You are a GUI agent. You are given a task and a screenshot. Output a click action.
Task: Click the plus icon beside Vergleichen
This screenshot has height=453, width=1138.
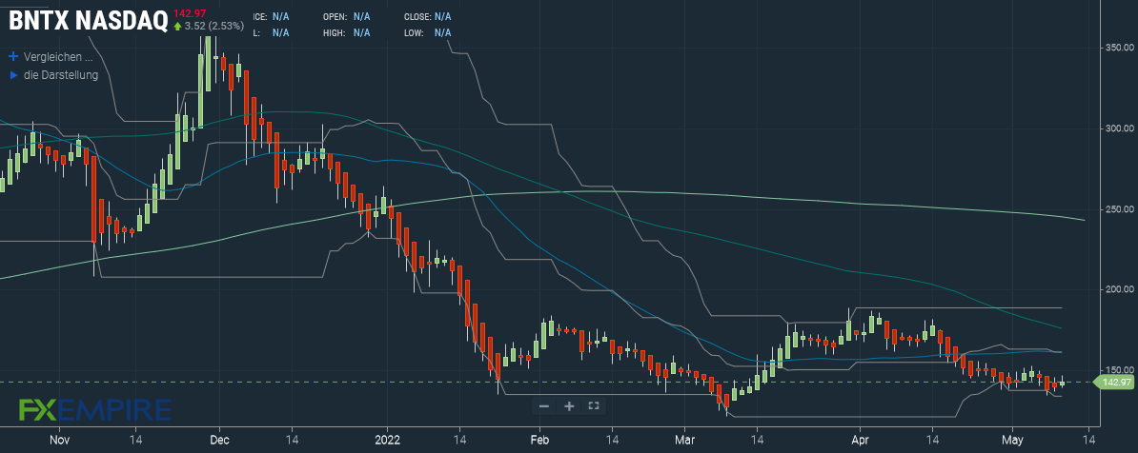coord(13,56)
